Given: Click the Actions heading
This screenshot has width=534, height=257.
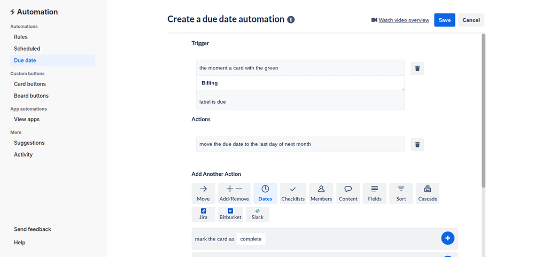Looking at the screenshot, I should click(201, 119).
